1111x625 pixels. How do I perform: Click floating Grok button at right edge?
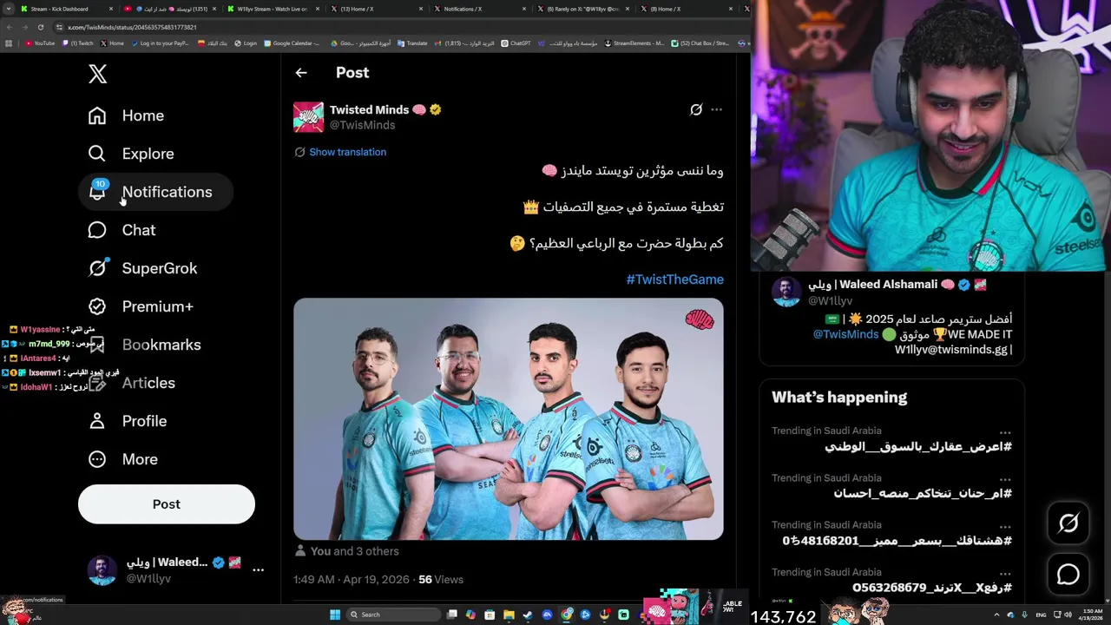1068,523
